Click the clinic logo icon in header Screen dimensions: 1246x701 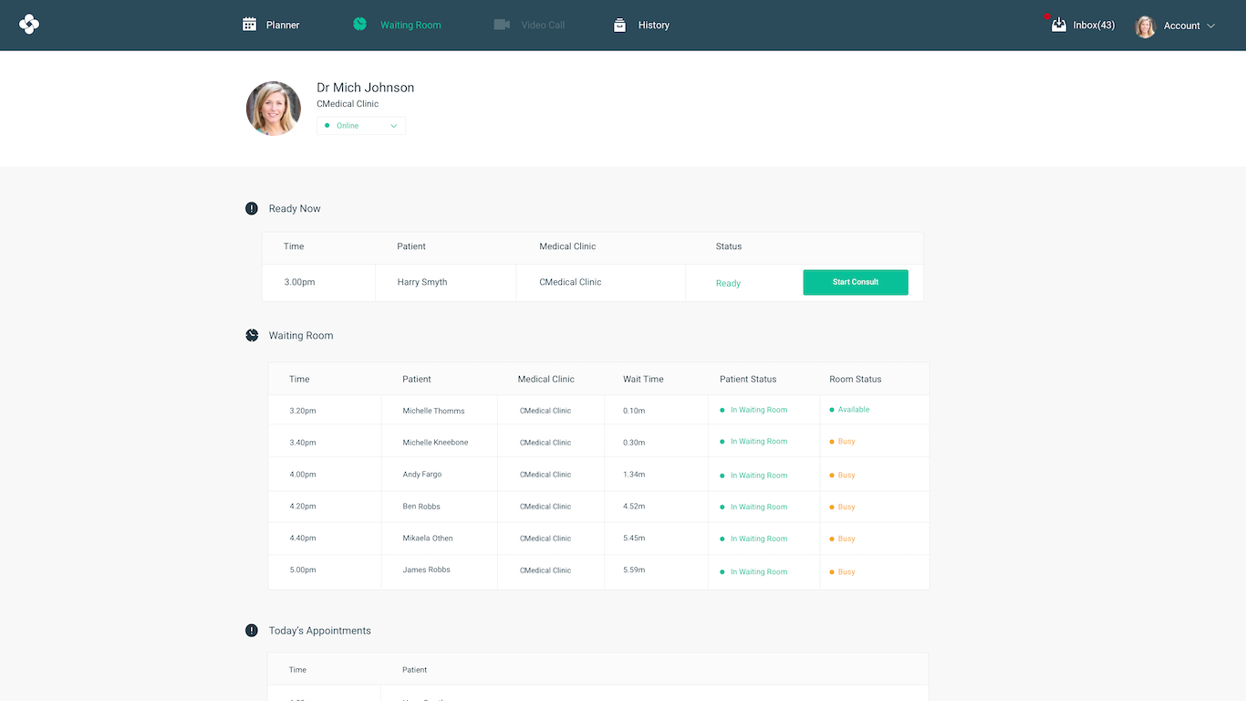pyautogui.click(x=29, y=25)
